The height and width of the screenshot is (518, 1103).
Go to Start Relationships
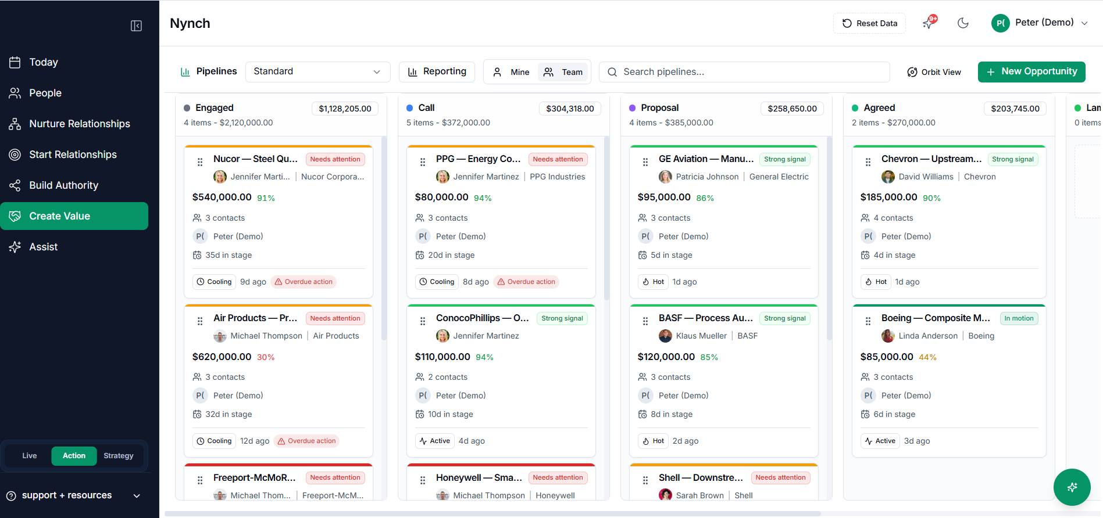[x=74, y=154]
